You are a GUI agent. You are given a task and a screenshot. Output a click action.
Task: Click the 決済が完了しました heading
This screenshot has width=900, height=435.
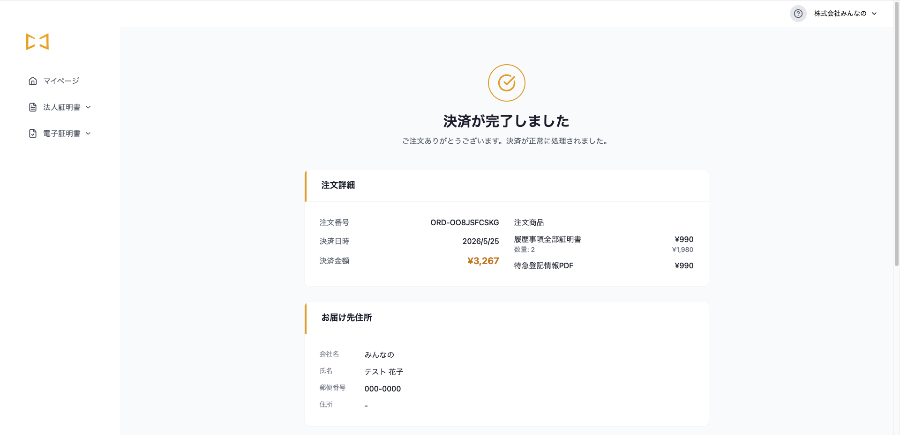[506, 121]
